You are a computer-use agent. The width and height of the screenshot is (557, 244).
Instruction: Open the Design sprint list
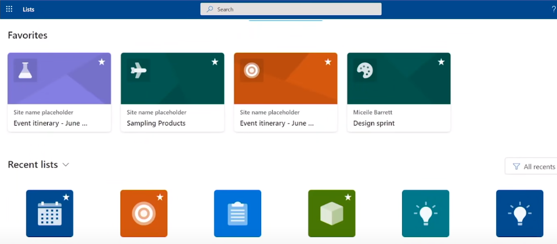374,123
